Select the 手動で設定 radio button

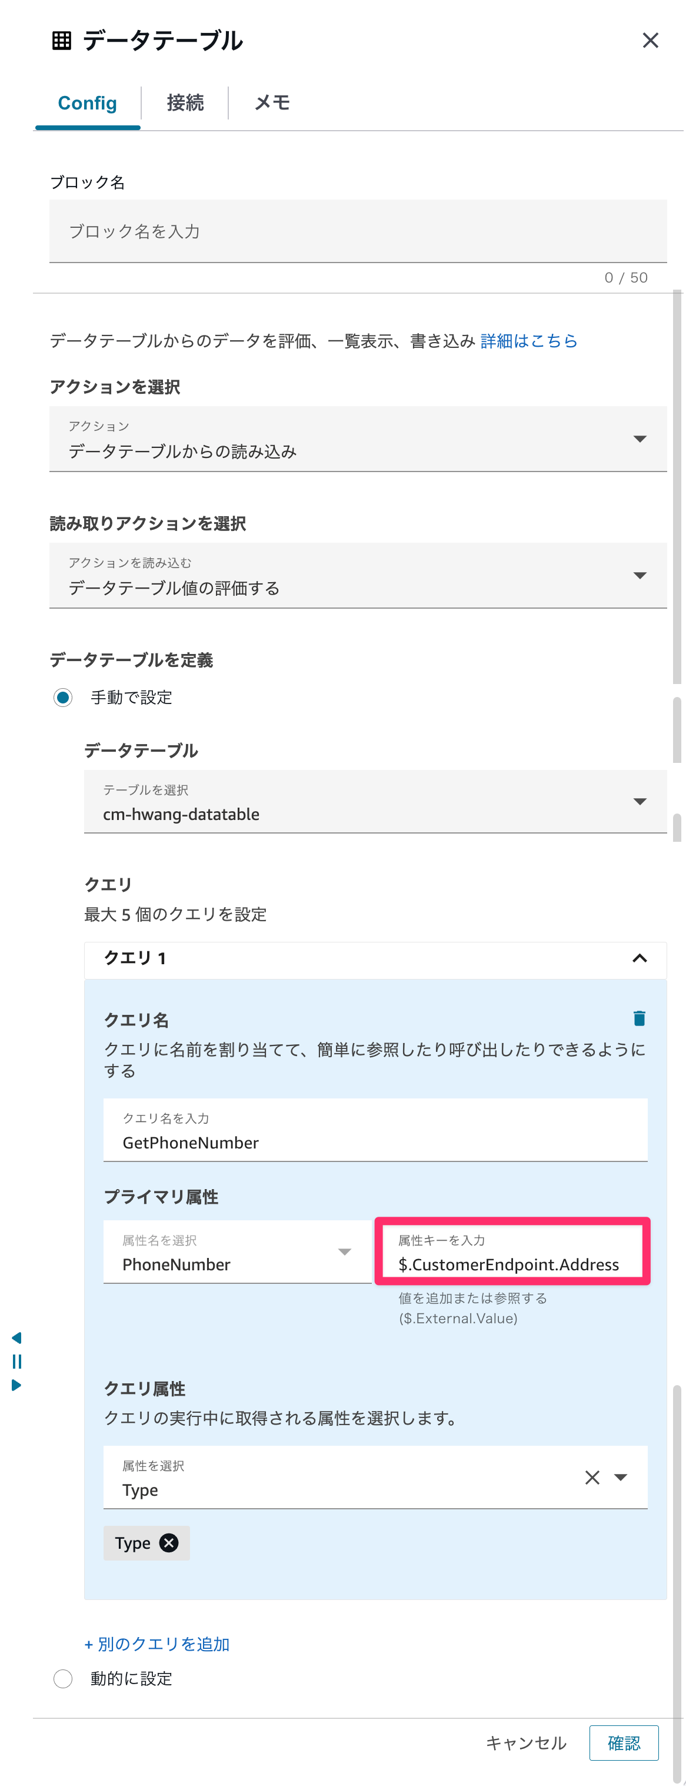coord(63,698)
